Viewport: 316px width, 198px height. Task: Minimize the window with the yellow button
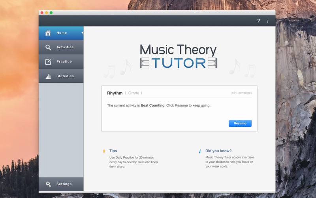tap(47, 13)
